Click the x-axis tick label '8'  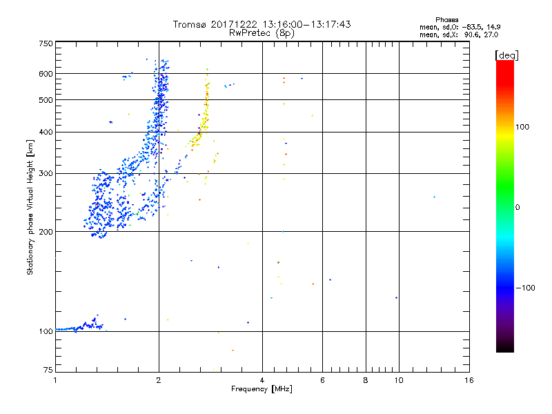[x=366, y=380]
